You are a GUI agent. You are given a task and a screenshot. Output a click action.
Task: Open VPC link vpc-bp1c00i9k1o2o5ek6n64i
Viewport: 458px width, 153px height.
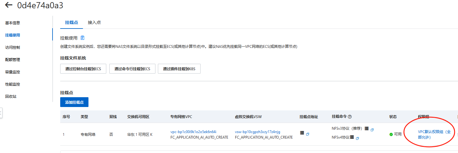pos(194,132)
